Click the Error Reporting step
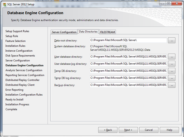Viewport: 184px width, 137px height. coord(14,90)
